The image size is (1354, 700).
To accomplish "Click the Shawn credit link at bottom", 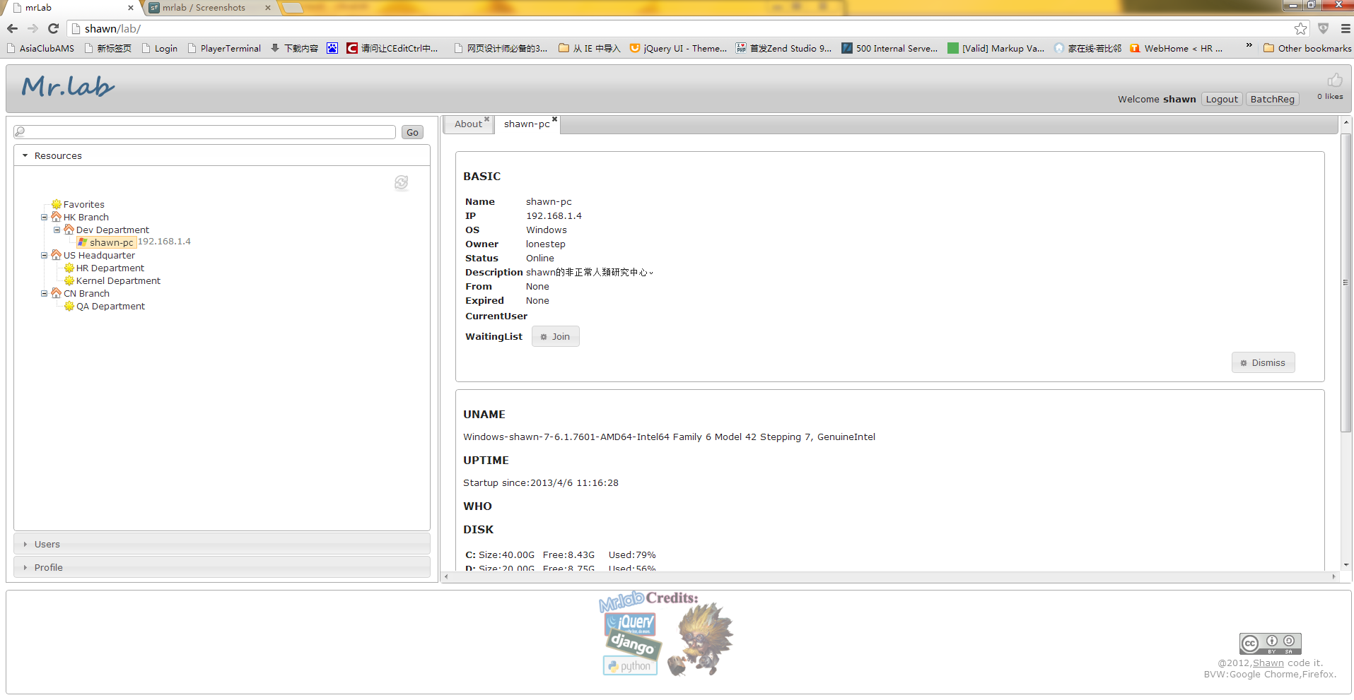I will [1268, 663].
